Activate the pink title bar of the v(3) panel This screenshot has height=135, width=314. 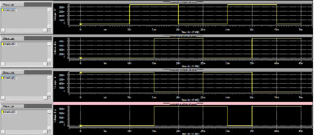pyautogui.click(x=183, y=104)
